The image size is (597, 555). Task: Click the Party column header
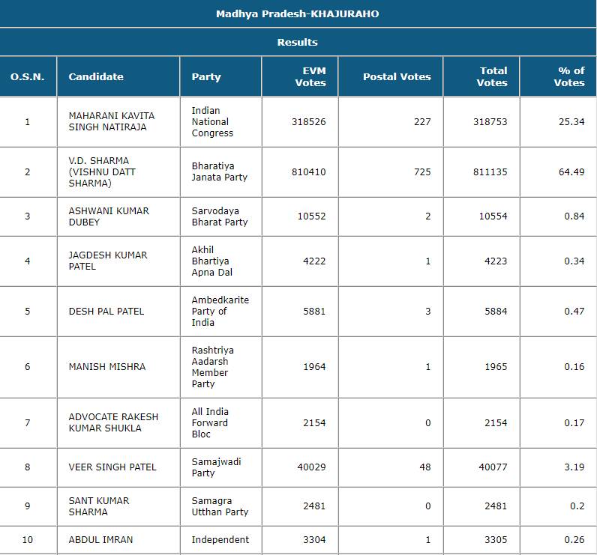pyautogui.click(x=206, y=76)
